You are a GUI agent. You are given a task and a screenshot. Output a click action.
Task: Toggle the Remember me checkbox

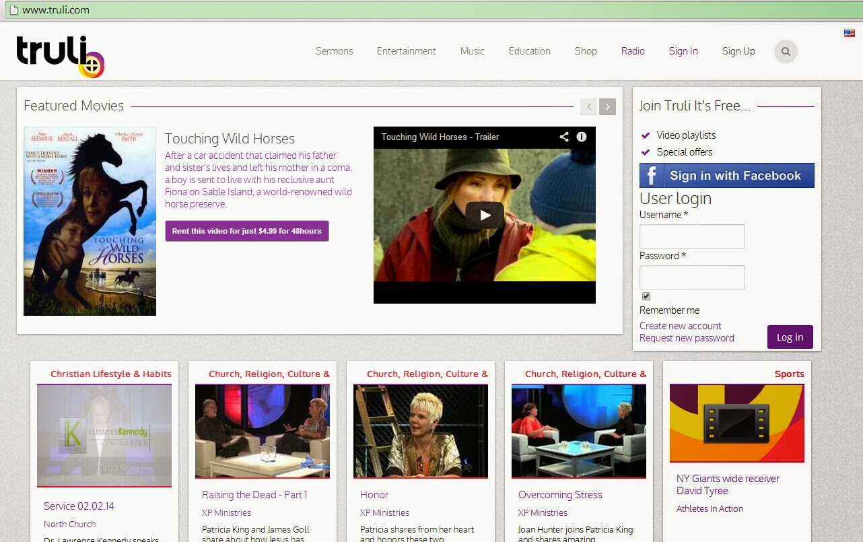(646, 296)
